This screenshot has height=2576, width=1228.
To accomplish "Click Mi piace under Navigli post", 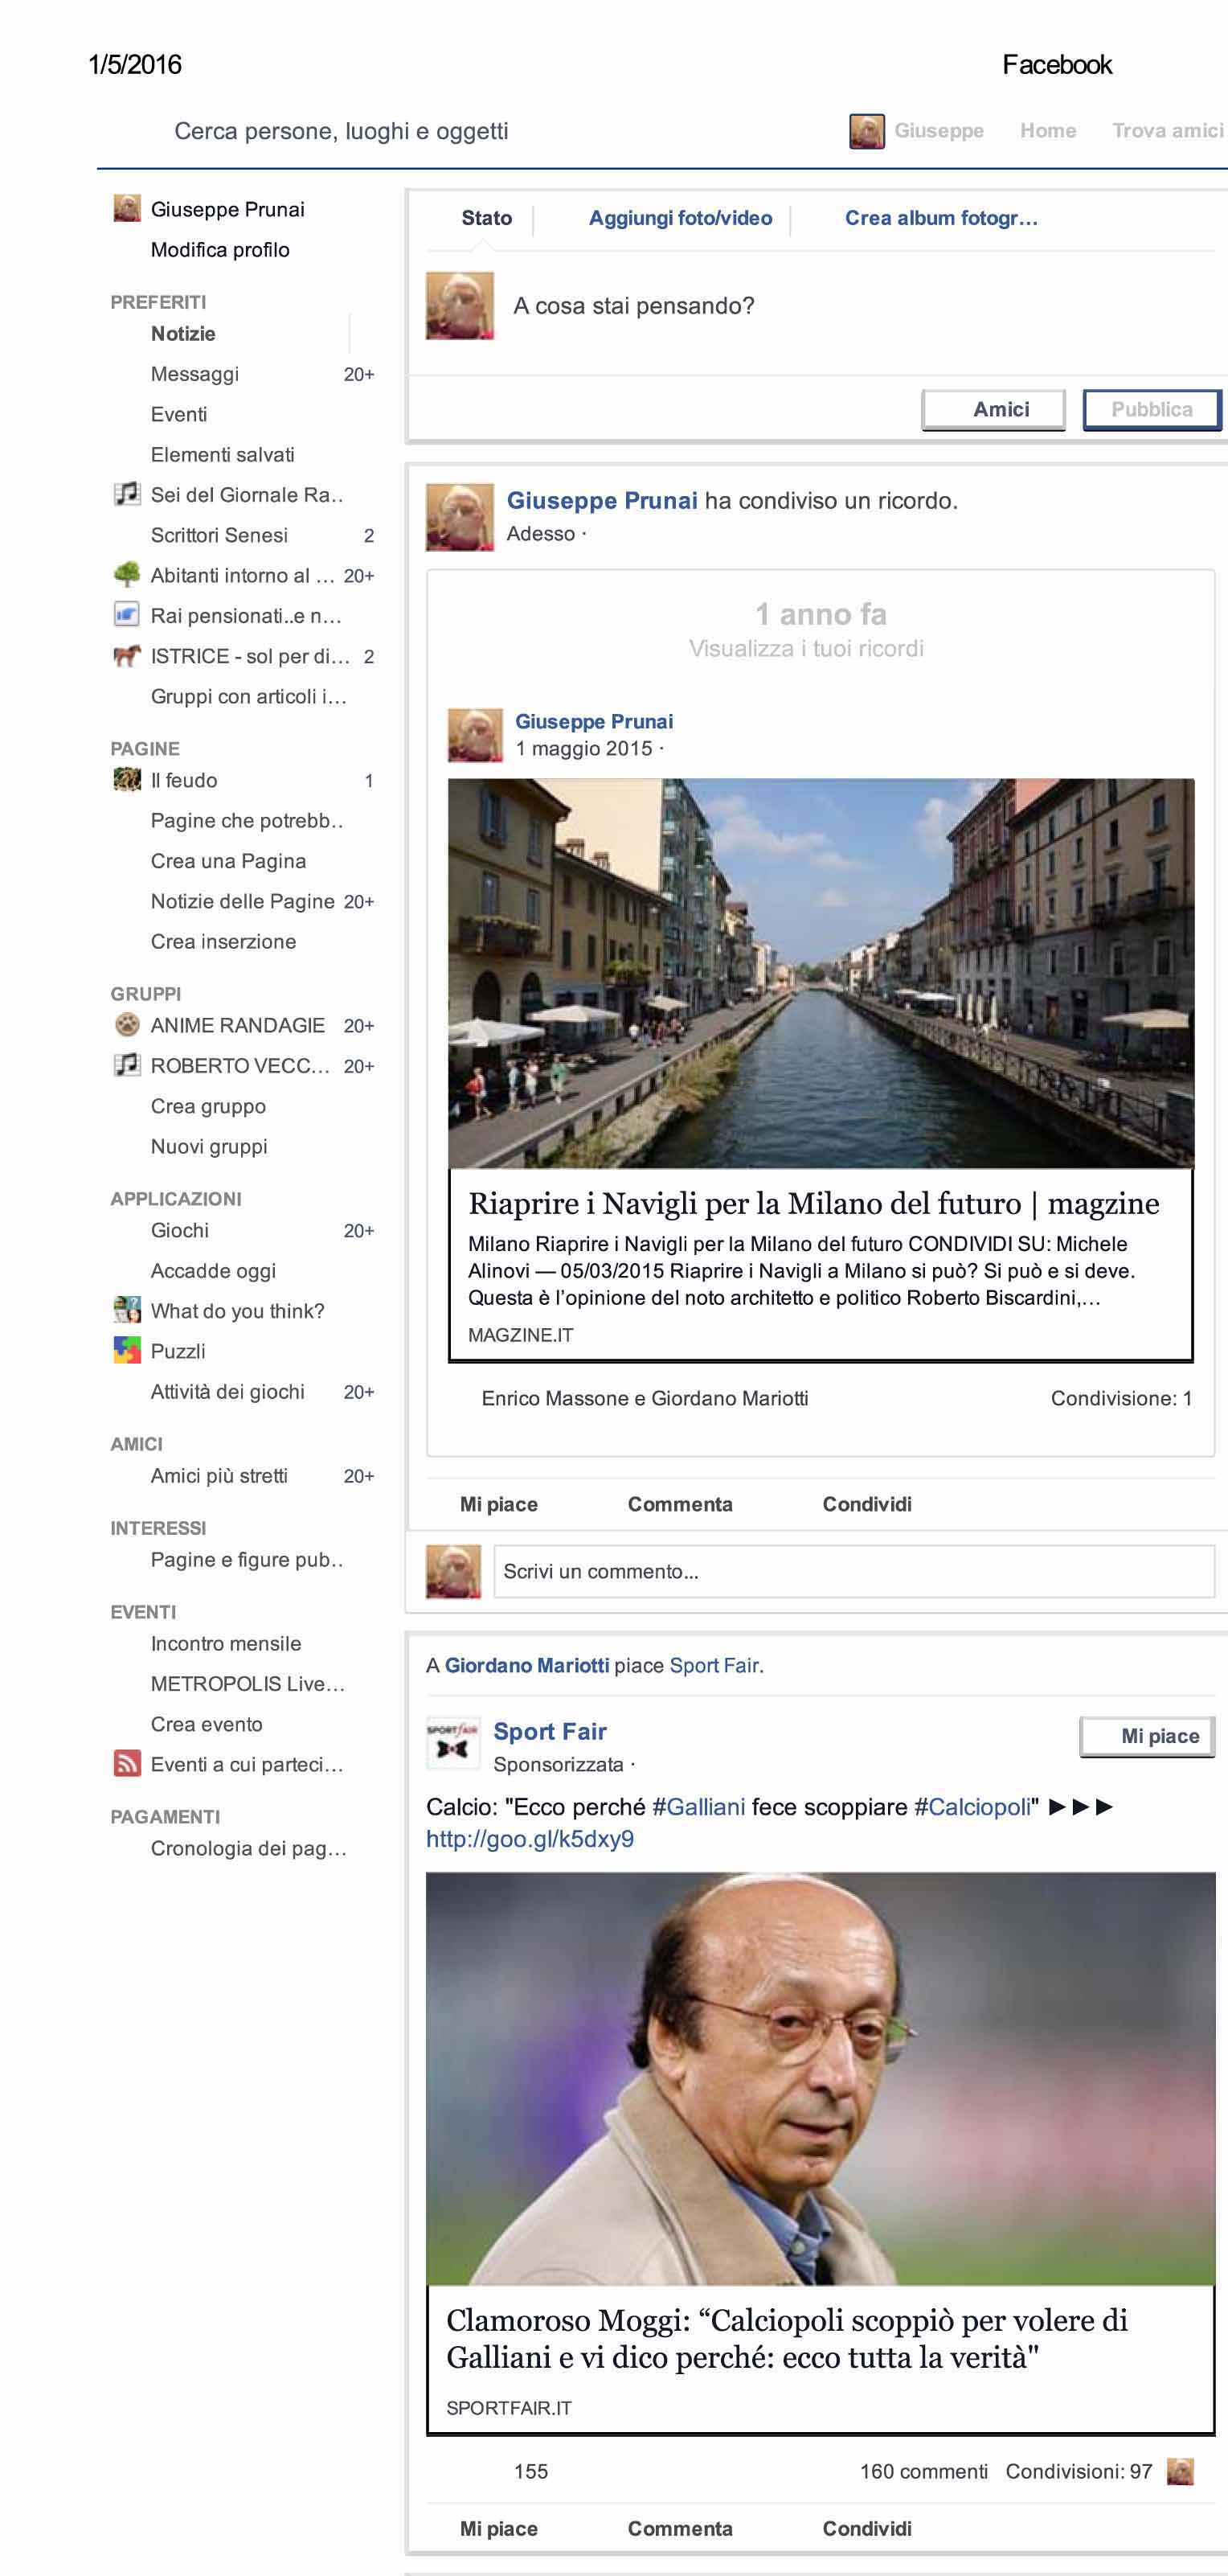I will click(x=498, y=1504).
